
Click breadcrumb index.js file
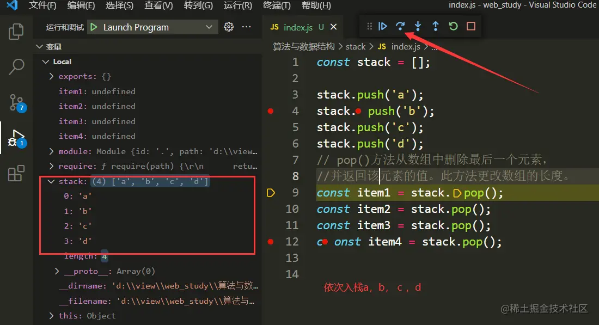tap(406, 47)
